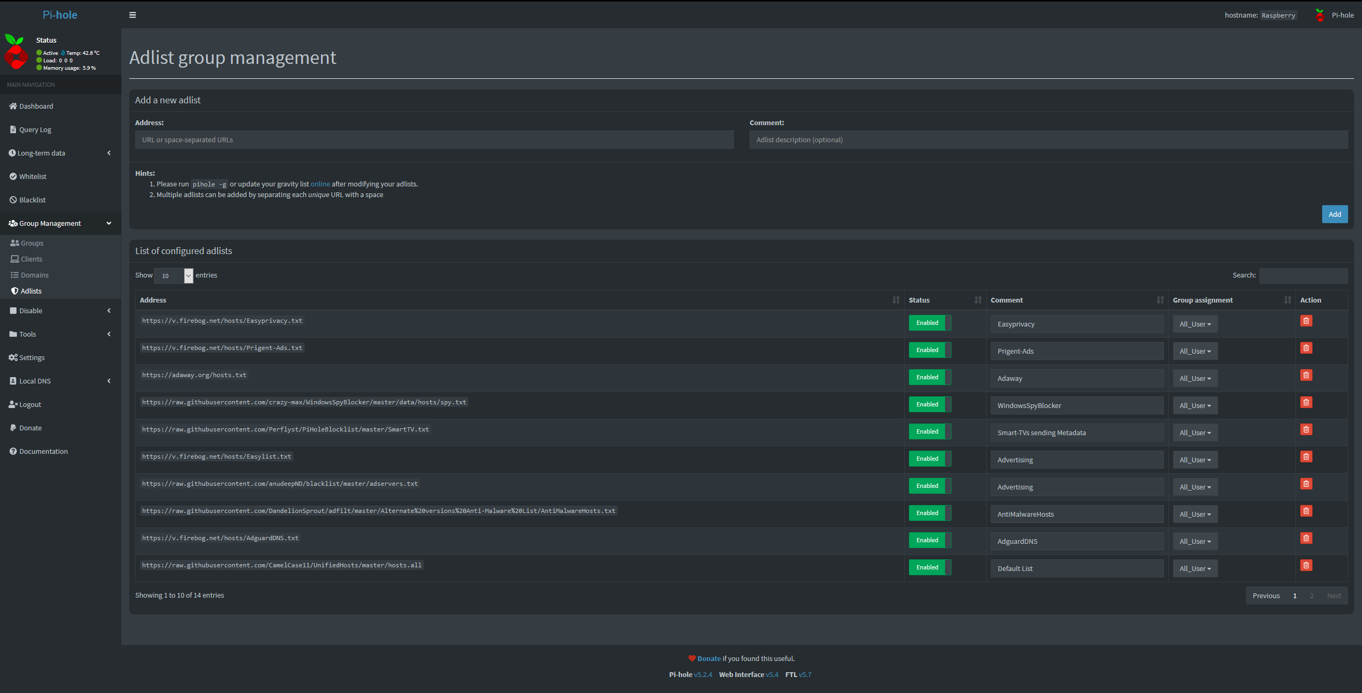
Task: Go to Clients under Group Management
Action: point(31,259)
